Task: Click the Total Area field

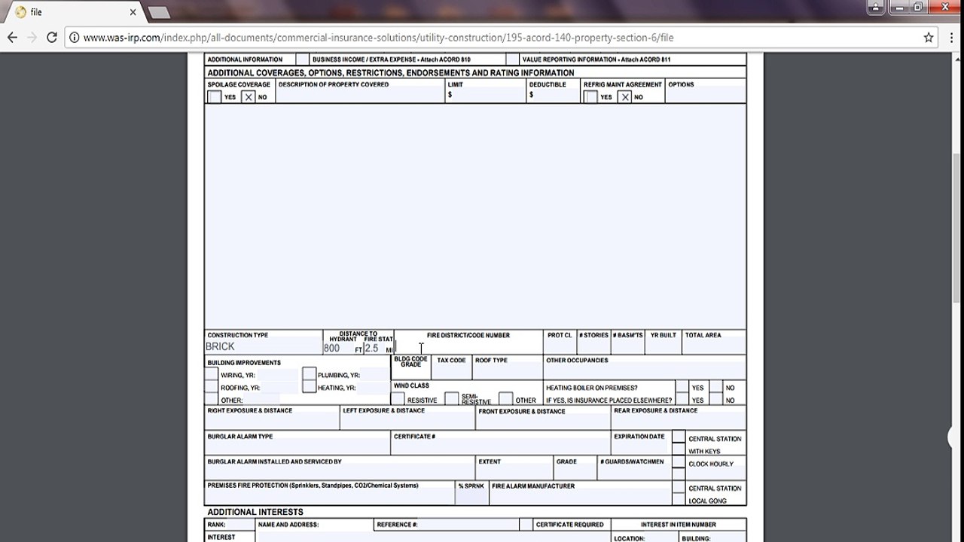Action: (714, 347)
